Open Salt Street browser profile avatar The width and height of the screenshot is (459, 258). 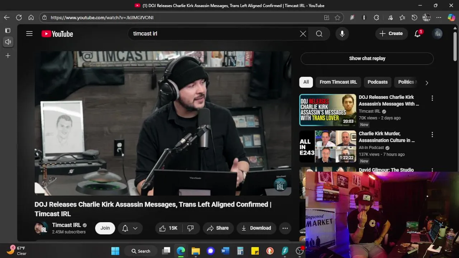click(x=426, y=18)
